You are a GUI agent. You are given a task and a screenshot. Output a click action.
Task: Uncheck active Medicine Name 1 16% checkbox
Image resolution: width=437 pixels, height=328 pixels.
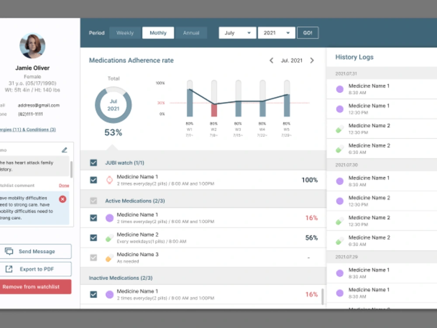pyautogui.click(x=94, y=218)
